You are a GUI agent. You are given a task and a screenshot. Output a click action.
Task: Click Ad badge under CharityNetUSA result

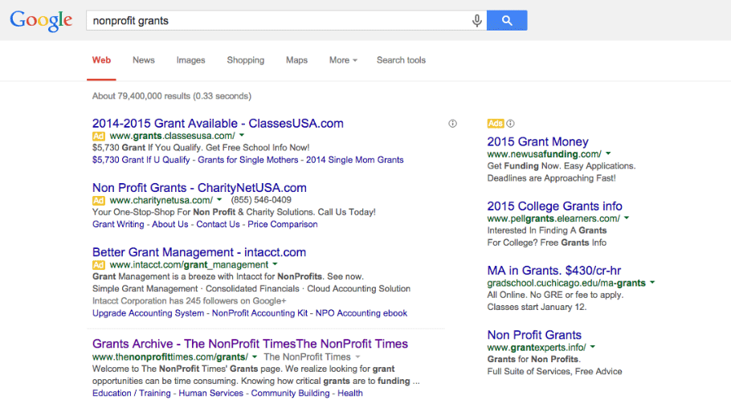click(98, 201)
